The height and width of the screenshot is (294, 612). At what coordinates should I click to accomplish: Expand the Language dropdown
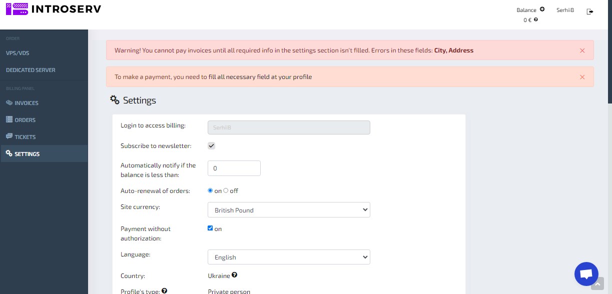[x=289, y=257]
